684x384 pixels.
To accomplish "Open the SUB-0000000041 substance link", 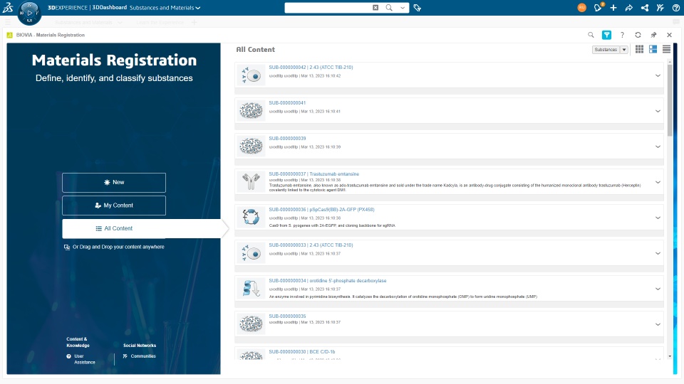I will tap(287, 103).
